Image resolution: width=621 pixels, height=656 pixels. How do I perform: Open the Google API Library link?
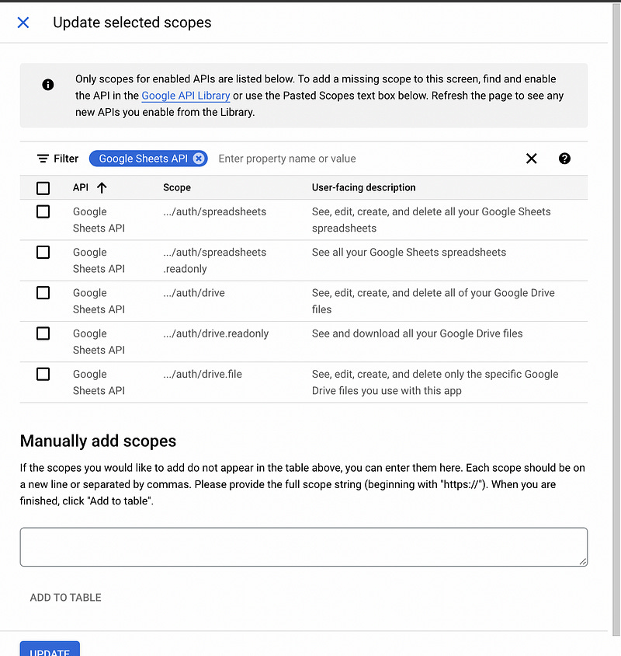(x=186, y=95)
